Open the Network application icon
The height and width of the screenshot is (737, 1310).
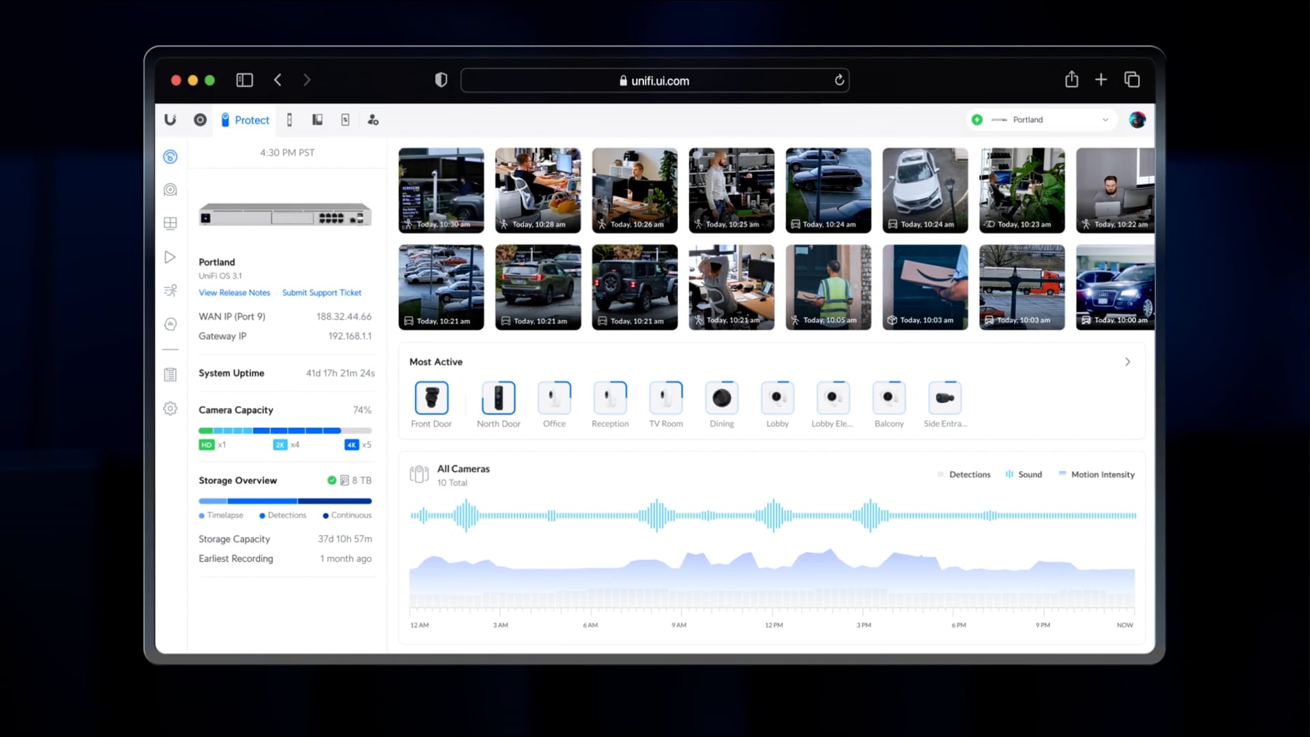[200, 120]
